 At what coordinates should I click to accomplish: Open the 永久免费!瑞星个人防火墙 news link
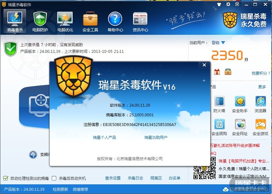[x=244, y=169]
